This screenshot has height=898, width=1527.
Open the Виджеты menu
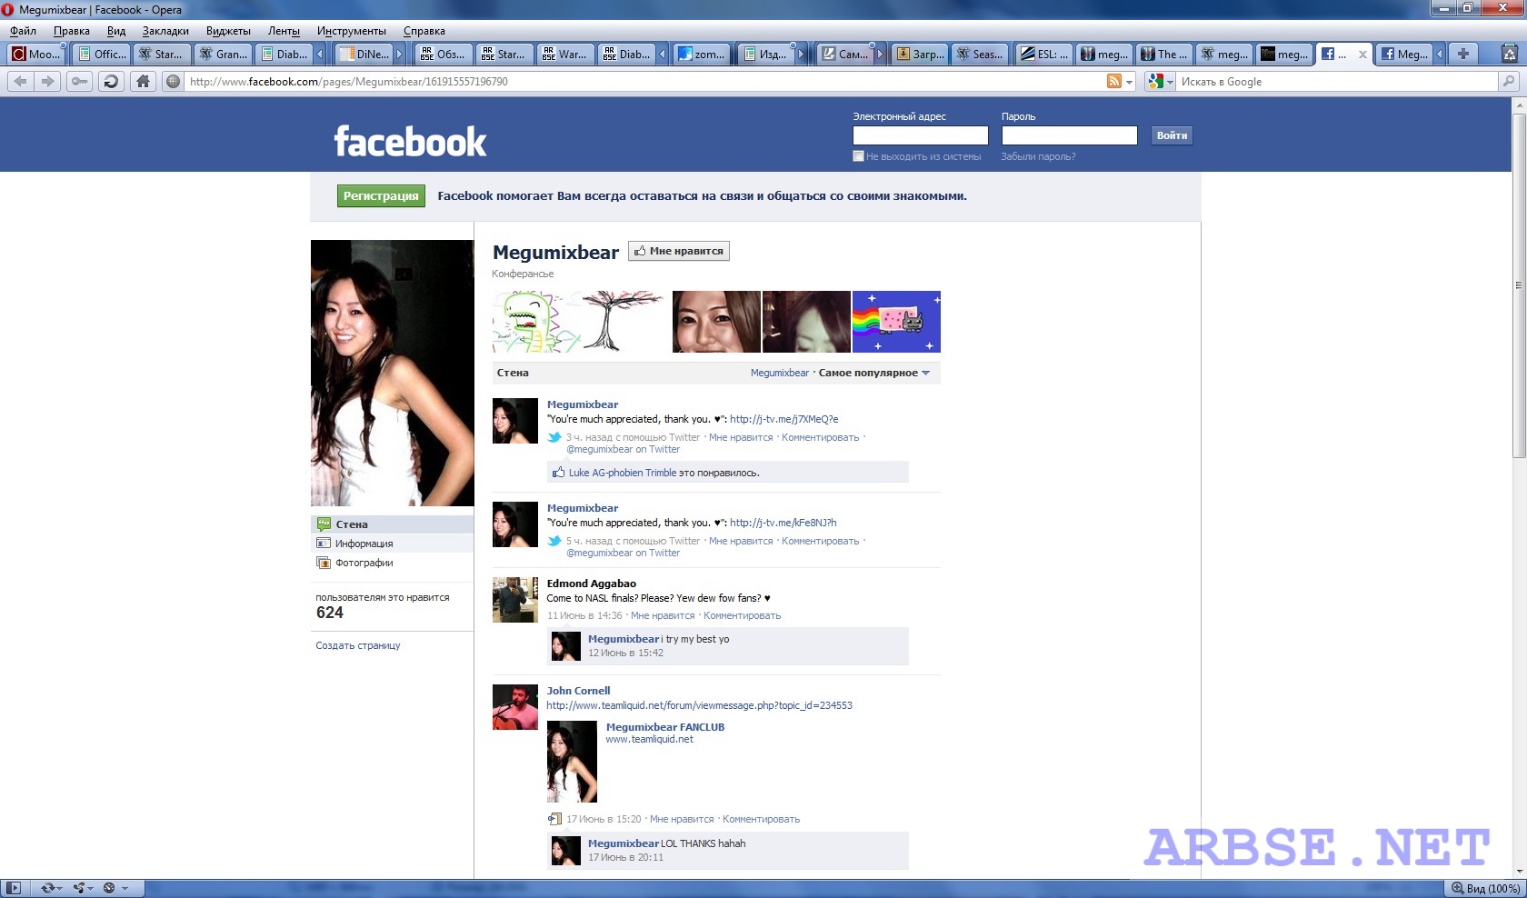[228, 31]
